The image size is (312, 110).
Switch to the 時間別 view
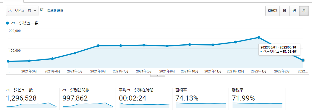pyautogui.click(x=272, y=11)
